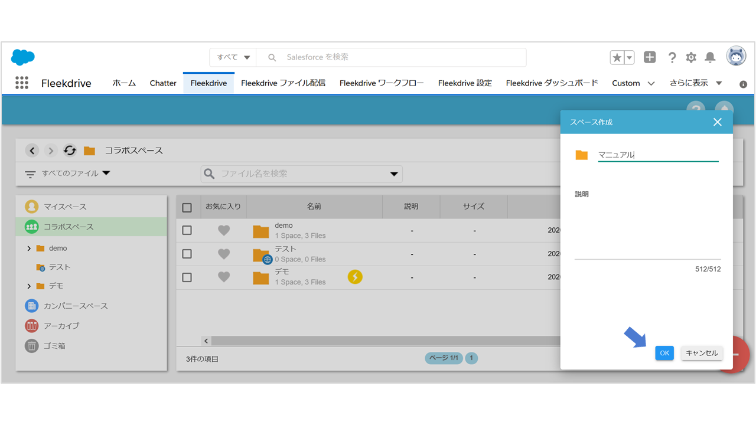Open the Custom tab dropdown
The width and height of the screenshot is (756, 425).
(651, 84)
